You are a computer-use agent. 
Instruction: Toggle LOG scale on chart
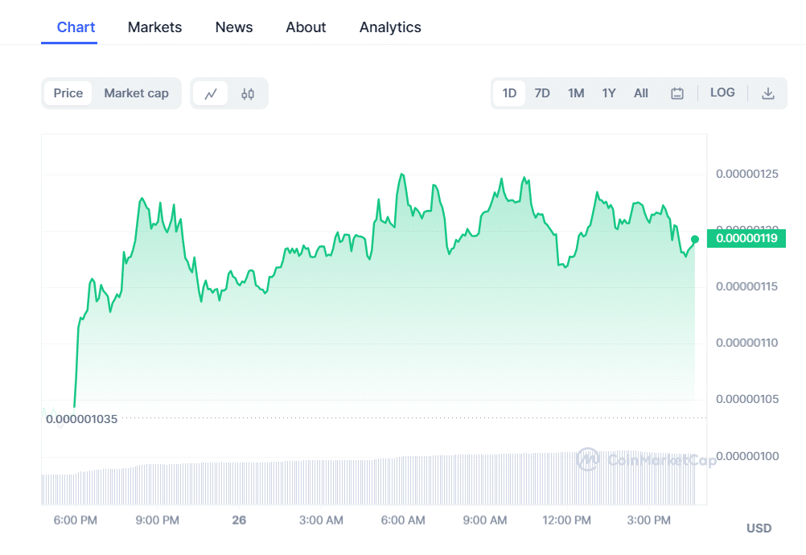(722, 92)
